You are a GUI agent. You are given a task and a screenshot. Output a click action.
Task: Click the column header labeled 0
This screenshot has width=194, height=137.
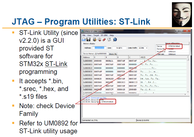coord(99,57)
